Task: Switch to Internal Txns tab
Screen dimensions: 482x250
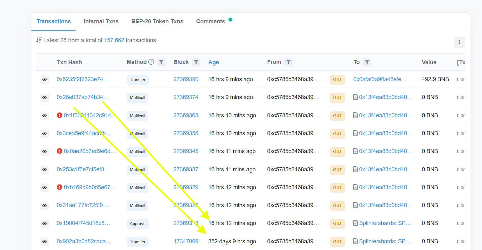Action: click(101, 21)
